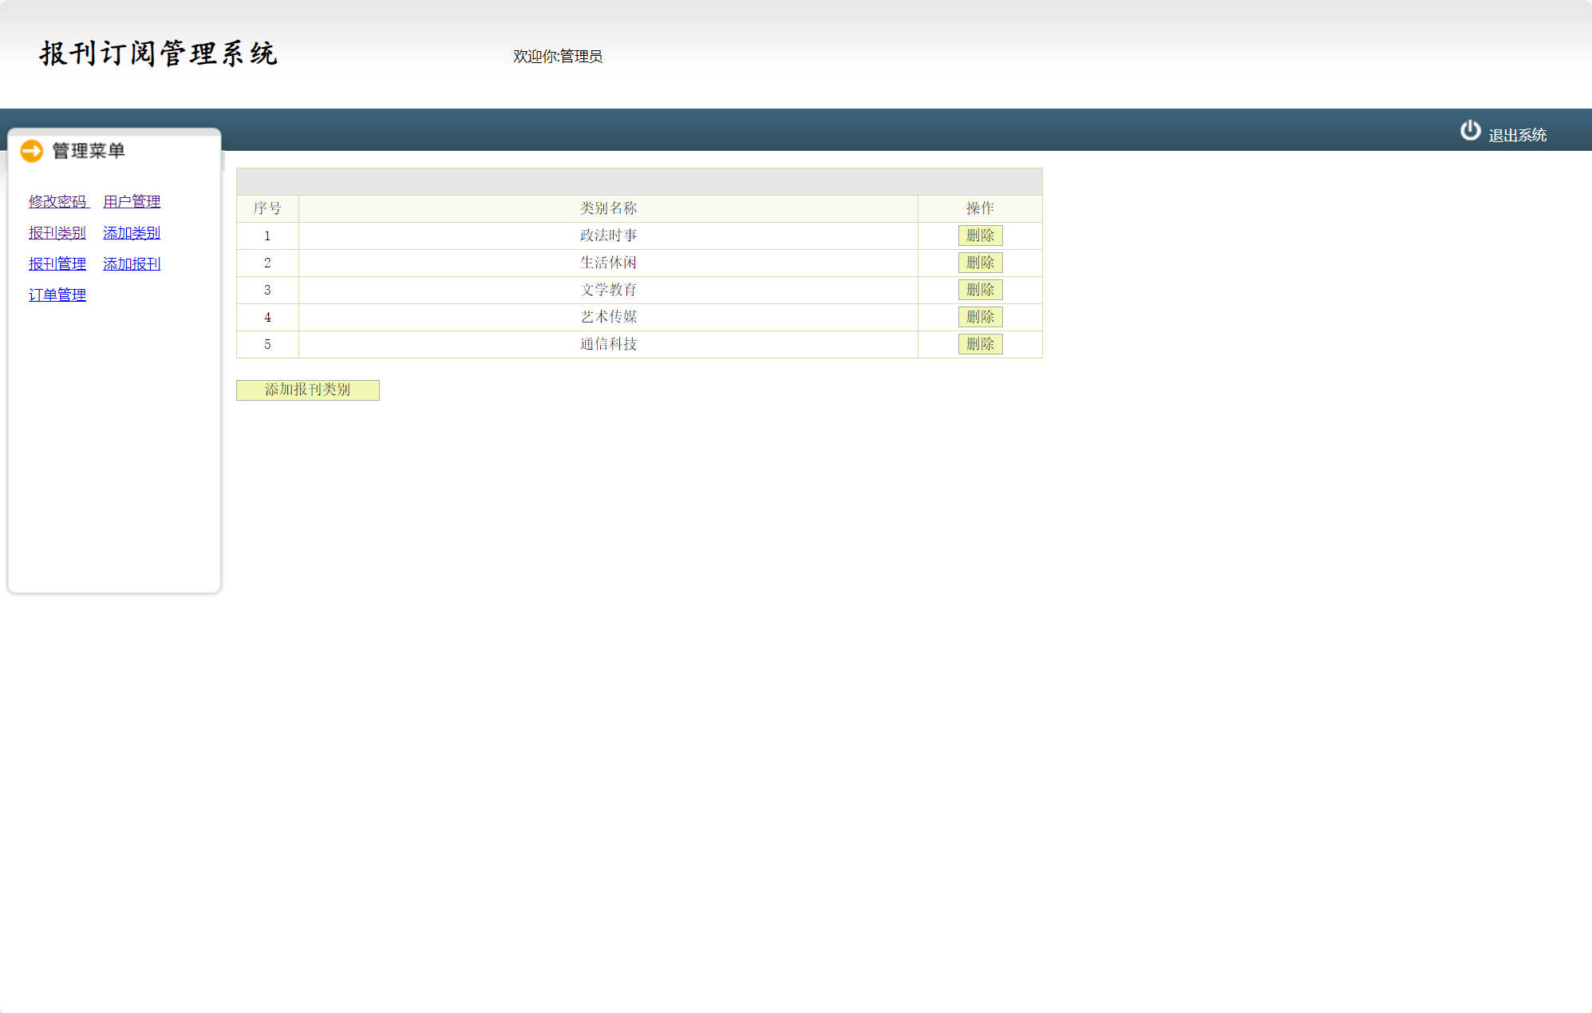The width and height of the screenshot is (1592, 1013).
Task: Click the power icon beside 退出系统
Action: coord(1470,130)
